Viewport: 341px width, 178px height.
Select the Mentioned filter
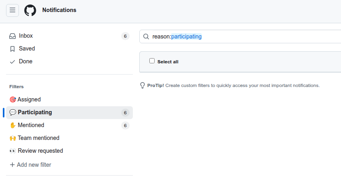tap(69, 125)
